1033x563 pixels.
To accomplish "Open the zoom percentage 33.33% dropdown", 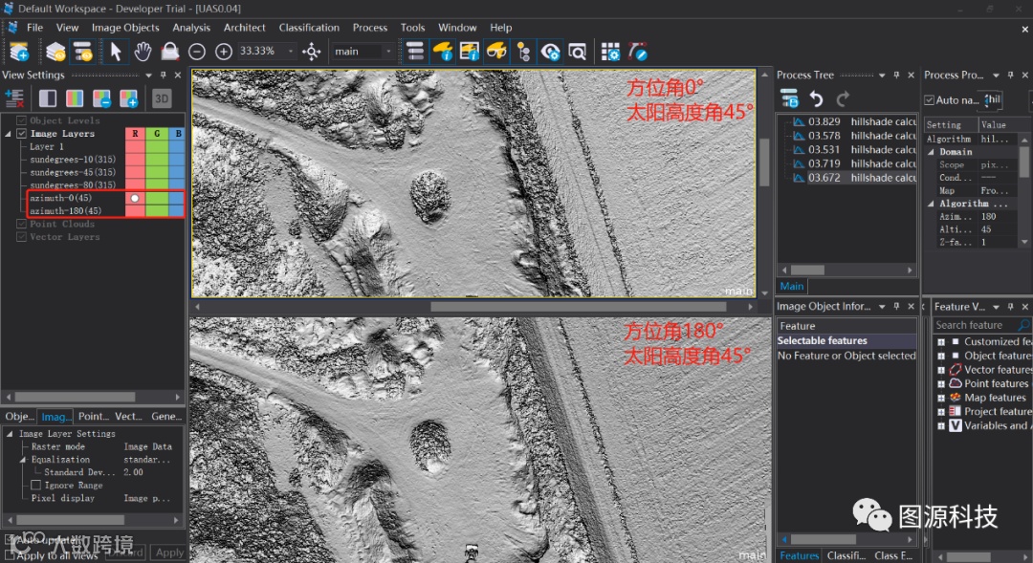I will point(291,52).
